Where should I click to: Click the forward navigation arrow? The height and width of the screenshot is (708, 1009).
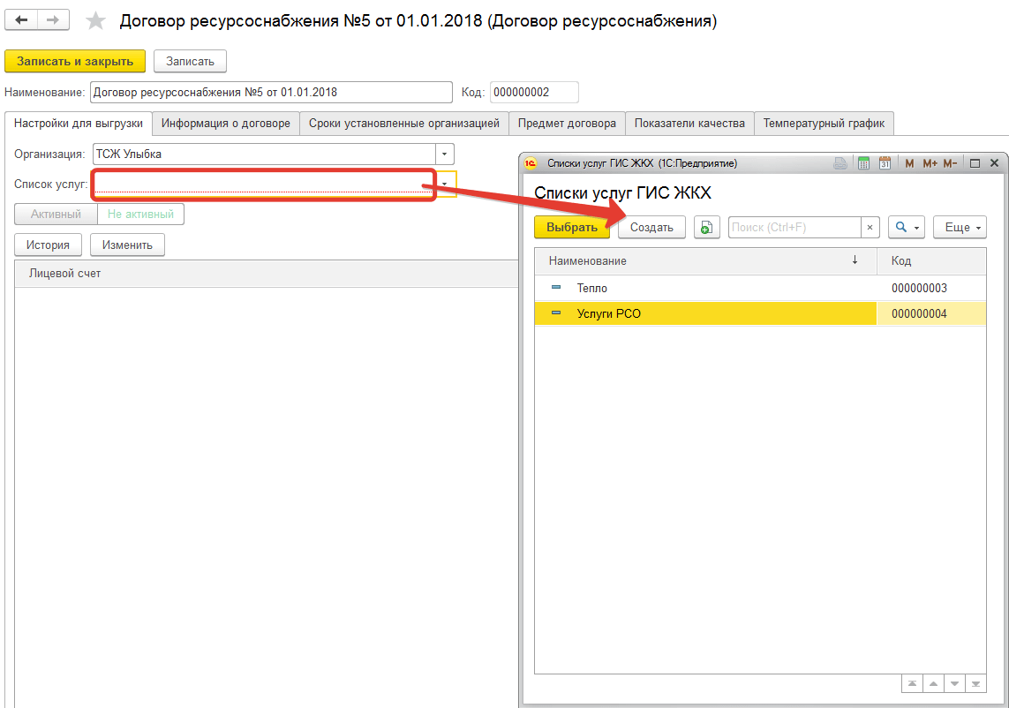[x=54, y=20]
